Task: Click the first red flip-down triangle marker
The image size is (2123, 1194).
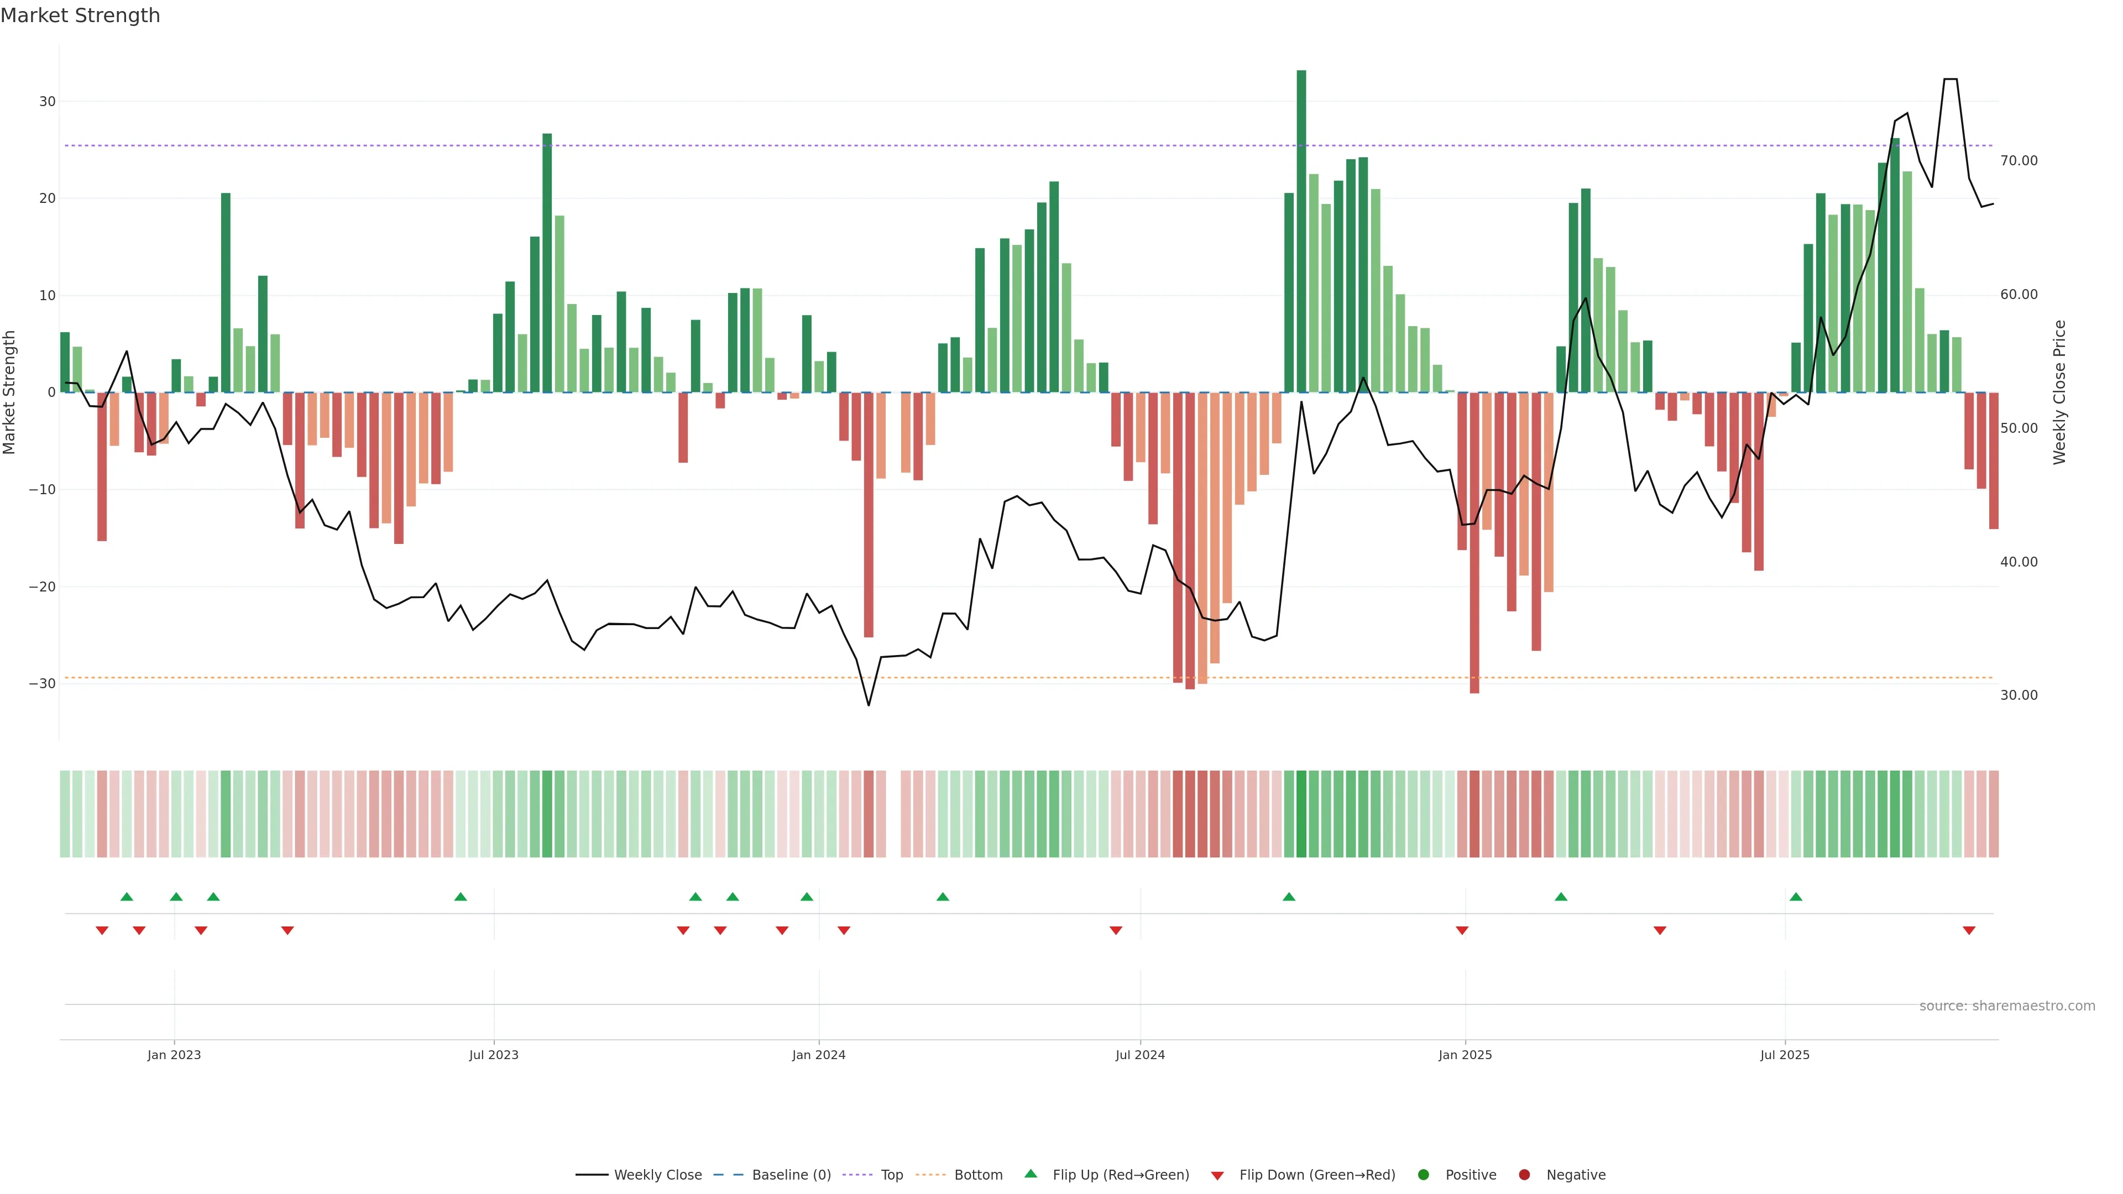Action: point(102,930)
